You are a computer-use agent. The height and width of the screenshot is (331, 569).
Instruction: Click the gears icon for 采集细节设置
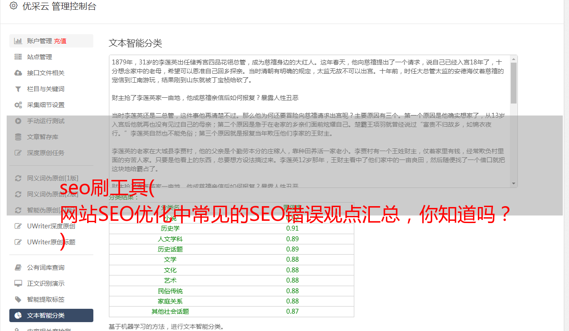[18, 105]
